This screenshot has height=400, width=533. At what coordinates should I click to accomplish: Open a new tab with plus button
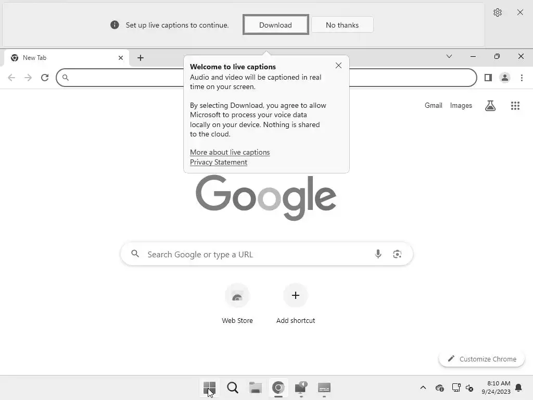[x=141, y=58]
